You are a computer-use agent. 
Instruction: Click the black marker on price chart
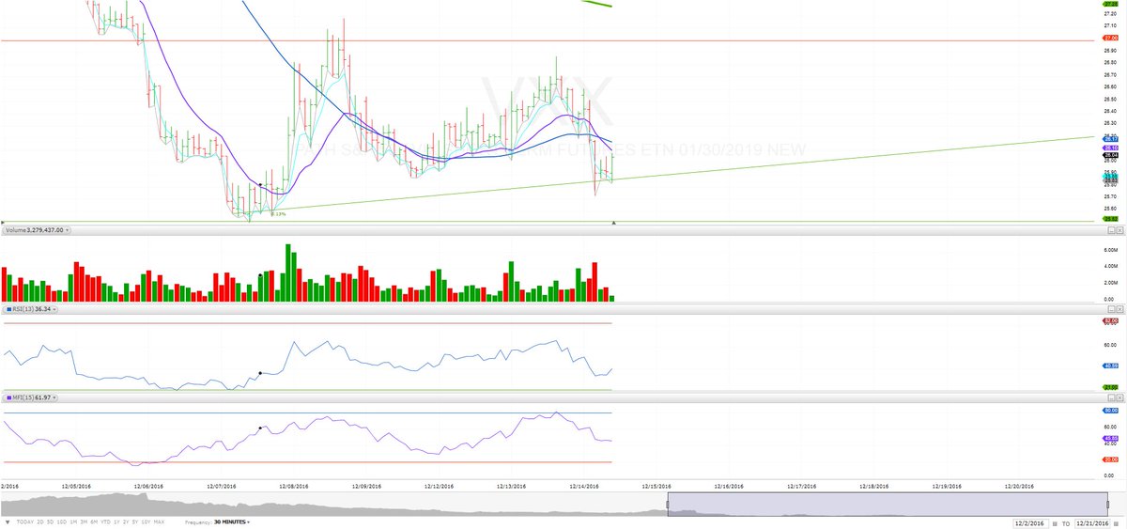[x=260, y=184]
